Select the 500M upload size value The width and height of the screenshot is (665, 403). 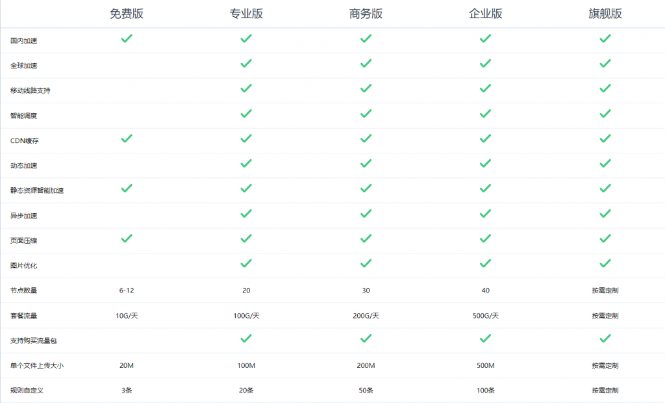pyautogui.click(x=485, y=365)
